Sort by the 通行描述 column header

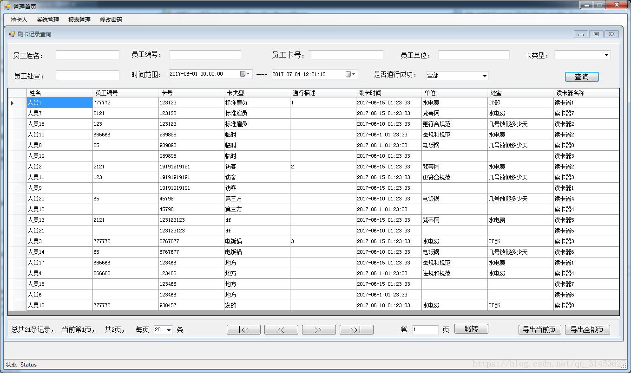pos(323,93)
